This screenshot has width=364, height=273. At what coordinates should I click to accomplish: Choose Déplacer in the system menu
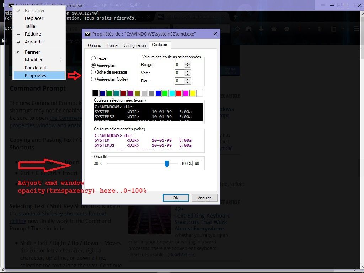[x=39, y=18]
